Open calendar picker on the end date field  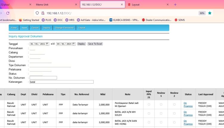coord(74,44)
